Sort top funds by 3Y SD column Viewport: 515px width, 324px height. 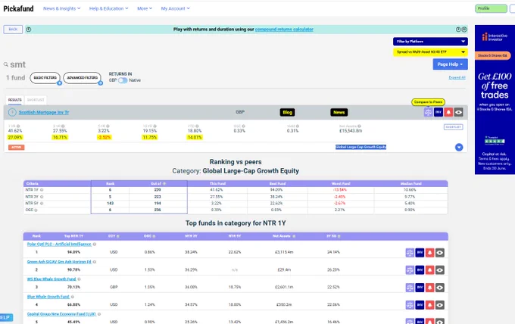tap(333, 236)
